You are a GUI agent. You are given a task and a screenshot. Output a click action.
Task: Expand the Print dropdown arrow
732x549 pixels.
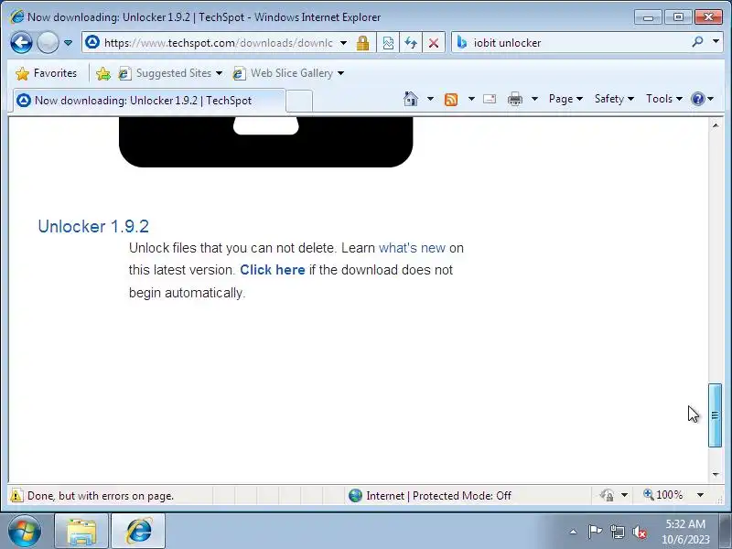tap(535, 99)
